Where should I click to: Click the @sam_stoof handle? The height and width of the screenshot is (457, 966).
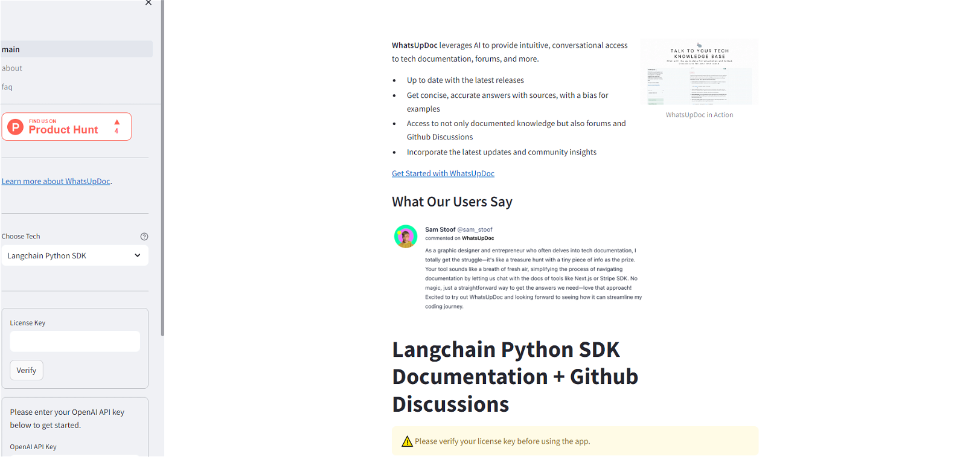[x=475, y=229]
